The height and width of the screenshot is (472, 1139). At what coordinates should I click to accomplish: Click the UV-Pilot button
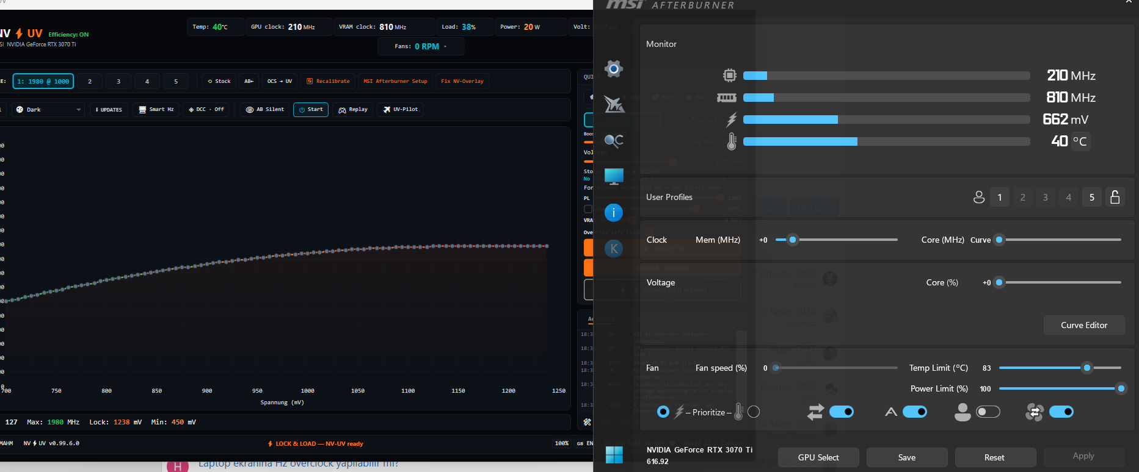click(401, 110)
